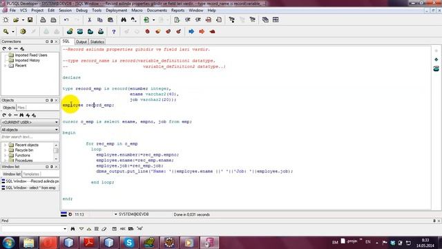Image resolution: width=442 pixels, height=249 pixels.
Task: Expand the Recycle bin folder
Action: [x=5, y=150]
